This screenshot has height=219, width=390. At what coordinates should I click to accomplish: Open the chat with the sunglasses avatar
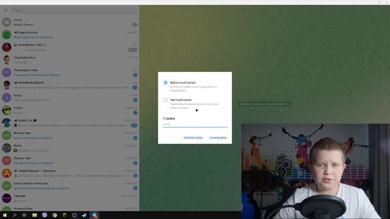69,85
